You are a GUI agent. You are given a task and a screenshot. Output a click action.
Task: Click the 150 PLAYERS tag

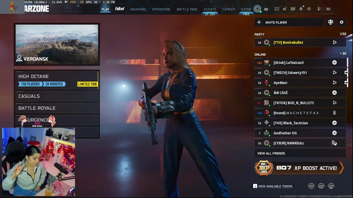30,84
